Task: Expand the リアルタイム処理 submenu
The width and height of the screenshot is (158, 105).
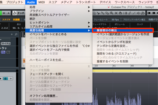Action: click(59, 26)
